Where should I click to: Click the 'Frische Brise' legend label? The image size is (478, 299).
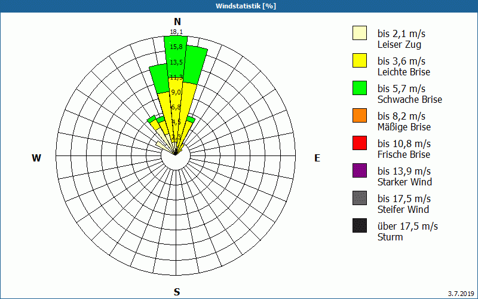tap(404, 154)
